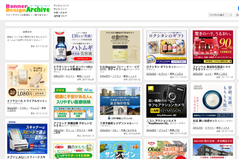Click the Banner Design Archive logo
The height and width of the screenshot is (159, 239).
(x=28, y=8)
